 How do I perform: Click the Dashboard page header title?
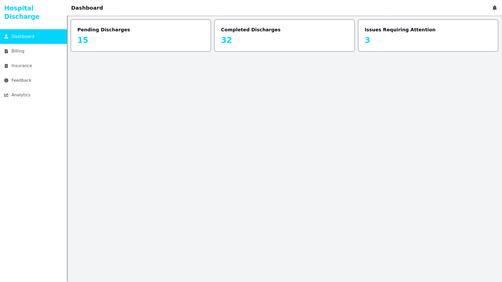(x=87, y=8)
